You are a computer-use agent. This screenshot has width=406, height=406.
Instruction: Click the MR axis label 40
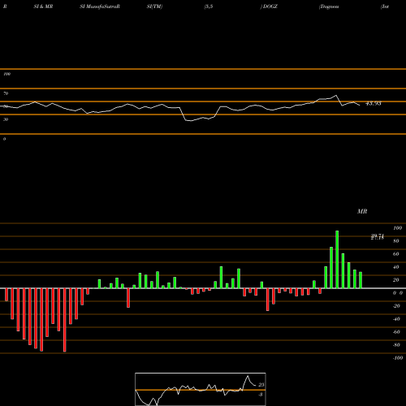pyautogui.click(x=396, y=267)
